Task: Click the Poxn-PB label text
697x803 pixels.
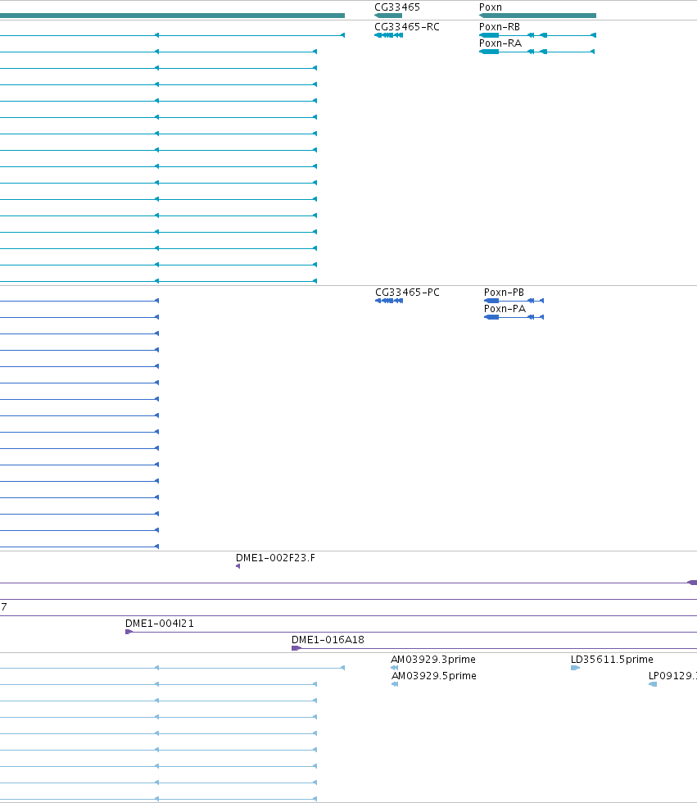Action: click(504, 292)
